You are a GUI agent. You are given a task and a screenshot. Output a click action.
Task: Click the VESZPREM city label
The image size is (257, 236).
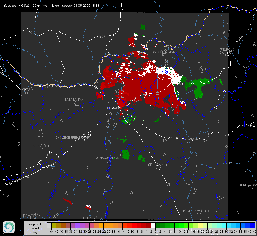click(42, 146)
